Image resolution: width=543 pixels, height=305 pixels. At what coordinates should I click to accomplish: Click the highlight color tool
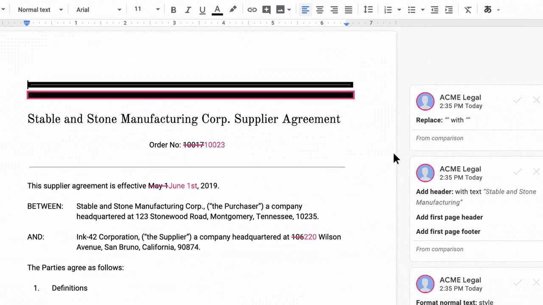coord(233,9)
